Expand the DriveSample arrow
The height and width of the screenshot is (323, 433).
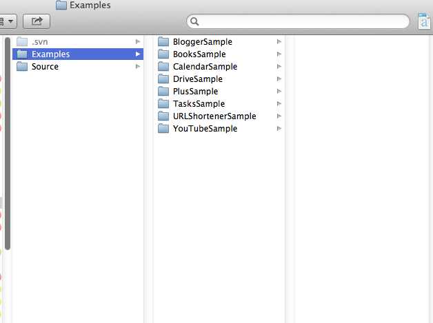click(x=279, y=79)
